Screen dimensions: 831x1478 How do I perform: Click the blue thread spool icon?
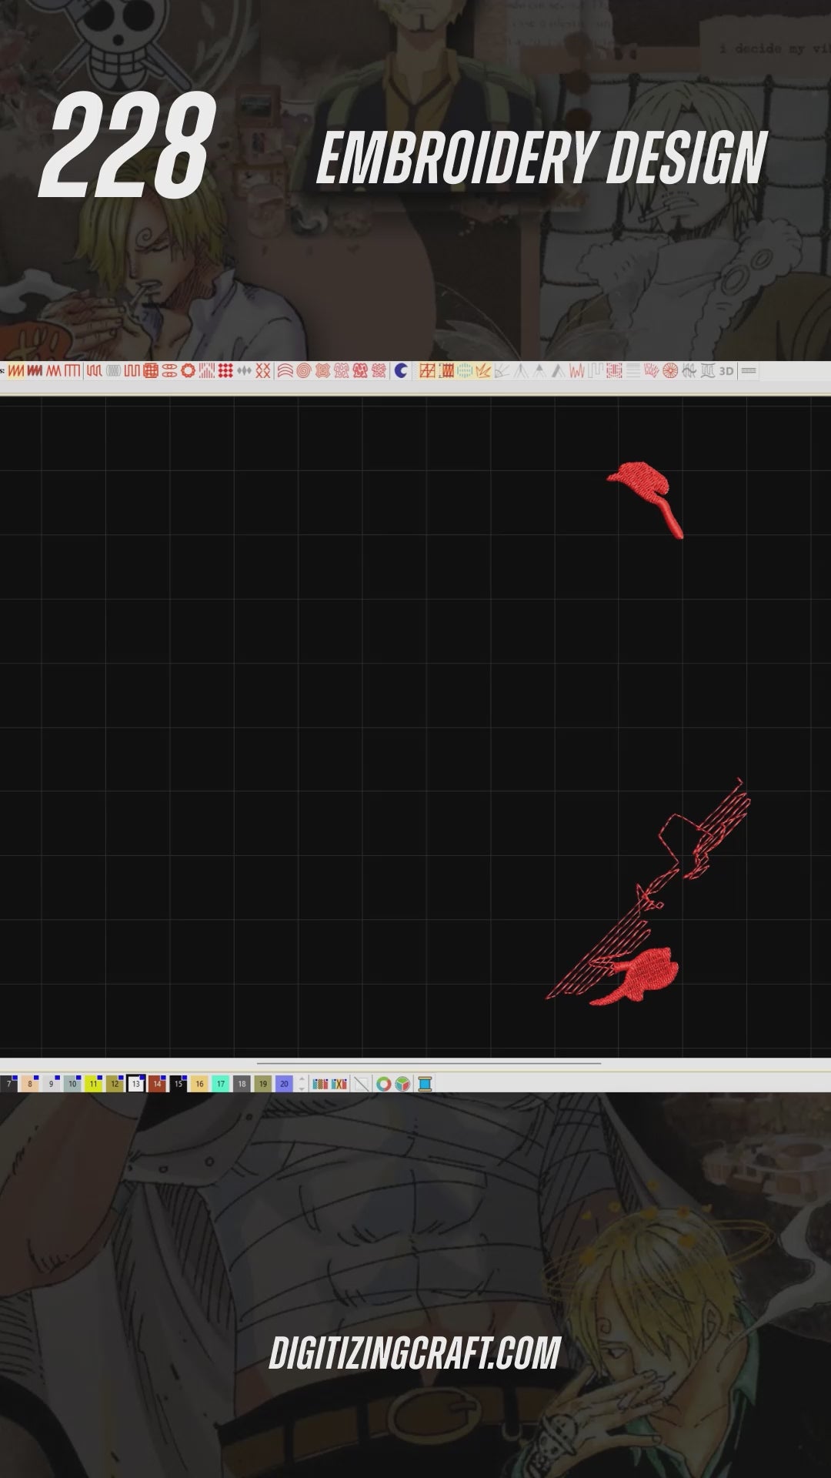click(x=424, y=1084)
